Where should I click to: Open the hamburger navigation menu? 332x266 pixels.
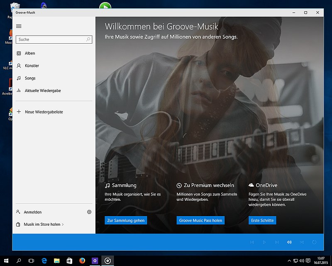pos(19,26)
